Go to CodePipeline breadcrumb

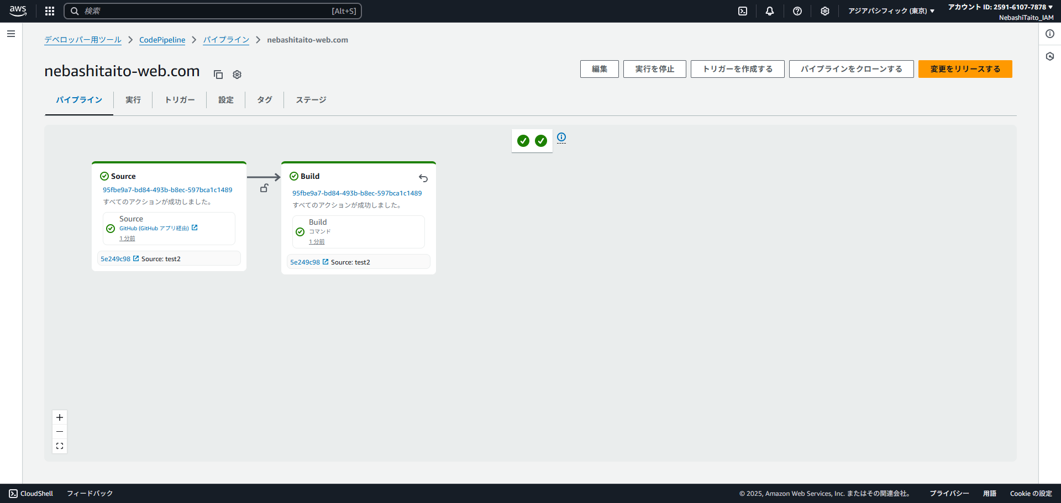[x=162, y=40]
